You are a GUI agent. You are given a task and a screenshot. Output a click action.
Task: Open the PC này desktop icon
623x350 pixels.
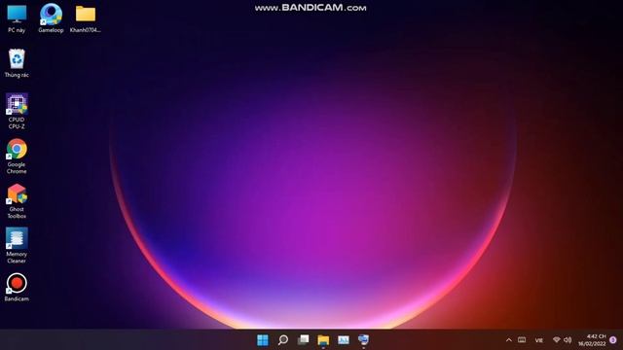pos(17,18)
